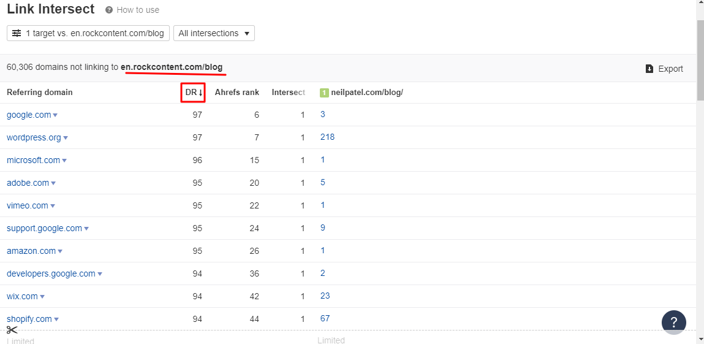
Task: Open microsoft.com referring domain link
Action: 33,160
